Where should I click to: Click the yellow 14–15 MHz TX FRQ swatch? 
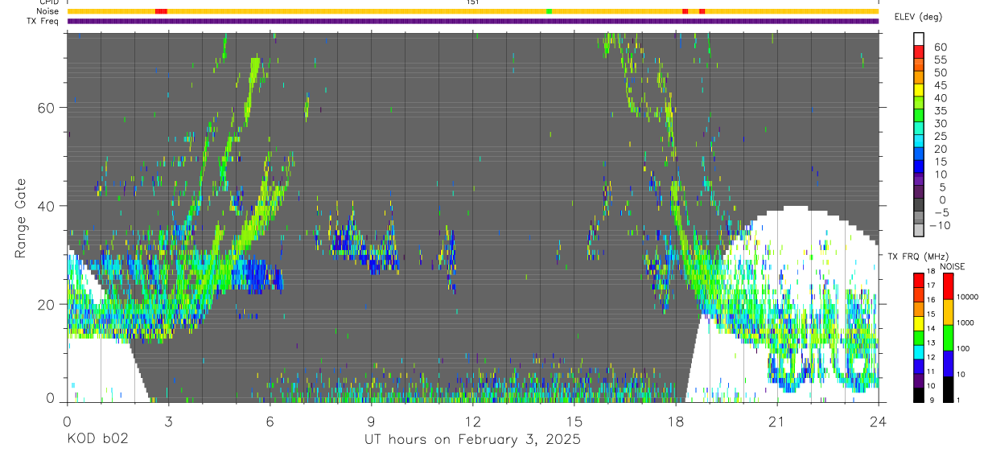(x=919, y=322)
